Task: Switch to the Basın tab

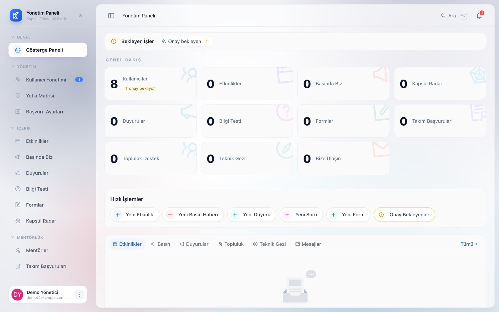Action: click(161, 244)
